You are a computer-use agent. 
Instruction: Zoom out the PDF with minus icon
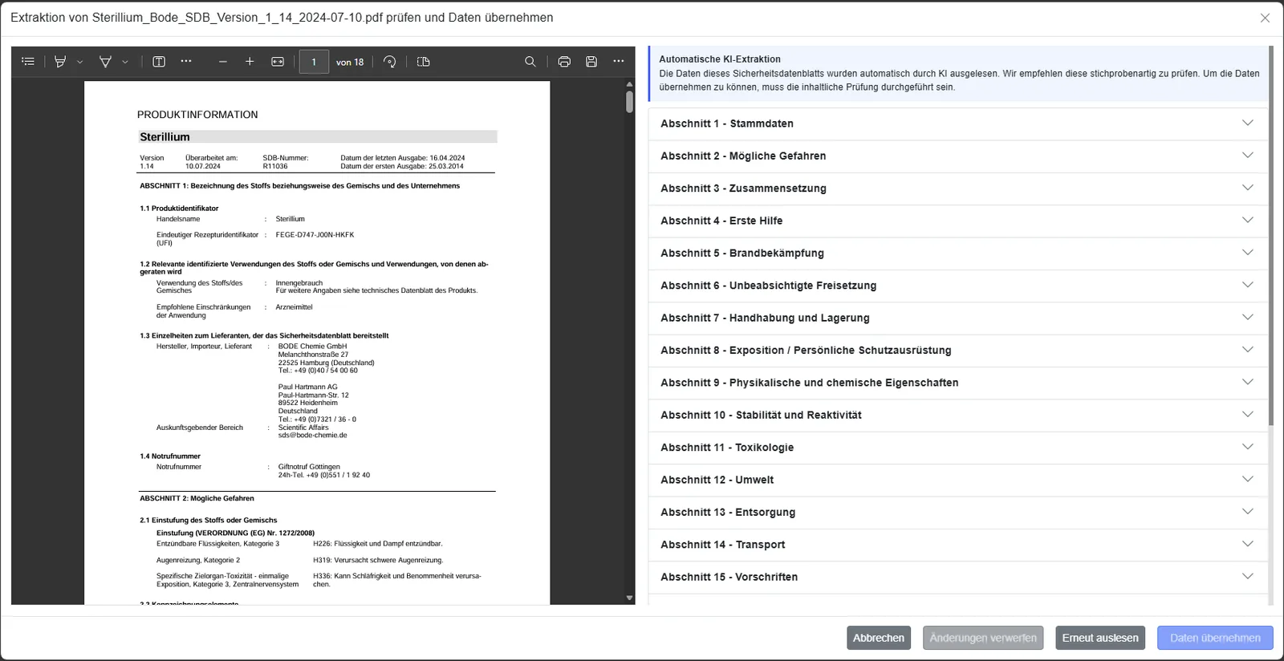point(223,62)
